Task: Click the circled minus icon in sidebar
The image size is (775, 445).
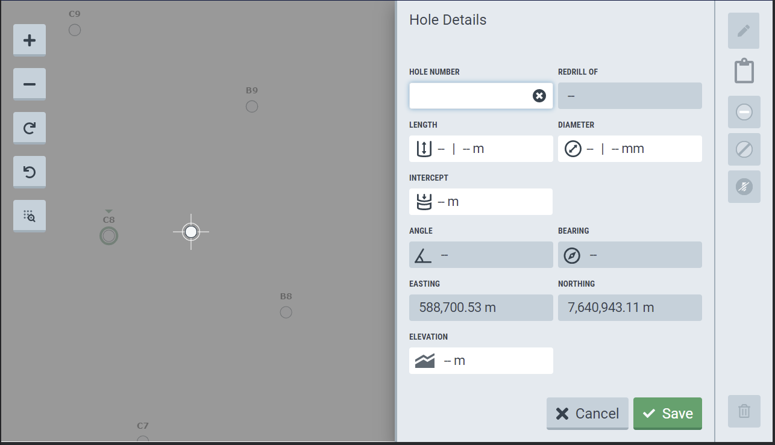Action: pyautogui.click(x=744, y=112)
